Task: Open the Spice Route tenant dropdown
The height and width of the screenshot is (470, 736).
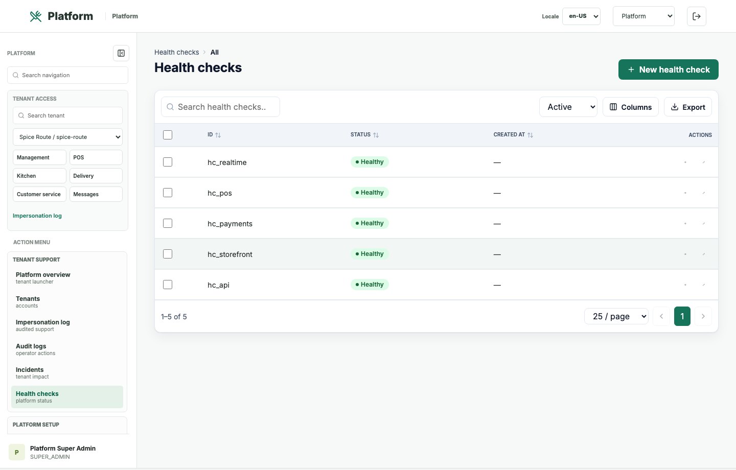Action: (x=67, y=137)
